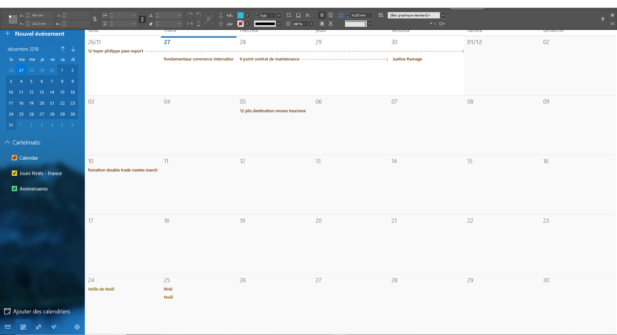Collapse the Cartelmatic section

click(7, 142)
